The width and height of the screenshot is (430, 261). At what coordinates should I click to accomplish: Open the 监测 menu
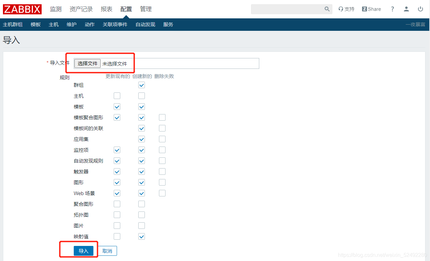56,9
